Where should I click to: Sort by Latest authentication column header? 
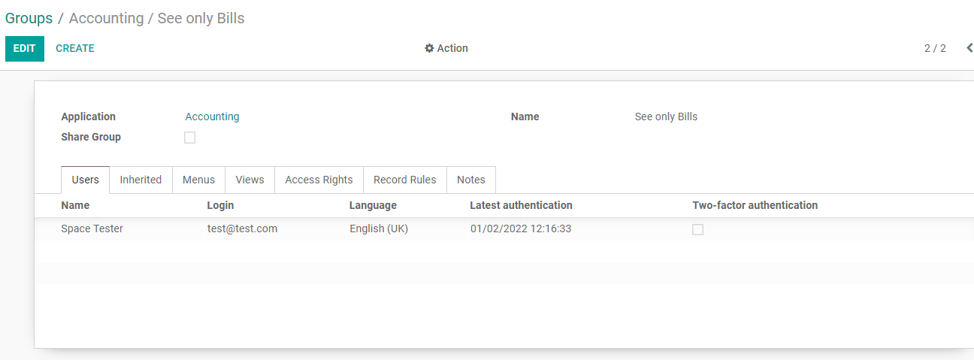click(521, 205)
